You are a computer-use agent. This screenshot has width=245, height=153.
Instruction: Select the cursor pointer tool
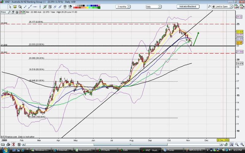click(x=10, y=7)
